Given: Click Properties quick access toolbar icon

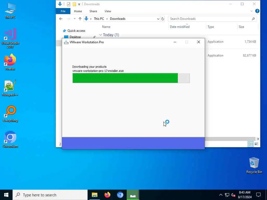Looking at the screenshot, I should point(69,4).
